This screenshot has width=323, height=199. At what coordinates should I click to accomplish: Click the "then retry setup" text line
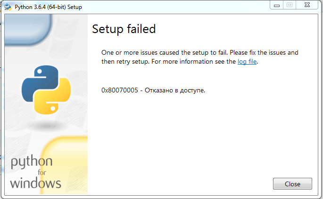click(124, 61)
